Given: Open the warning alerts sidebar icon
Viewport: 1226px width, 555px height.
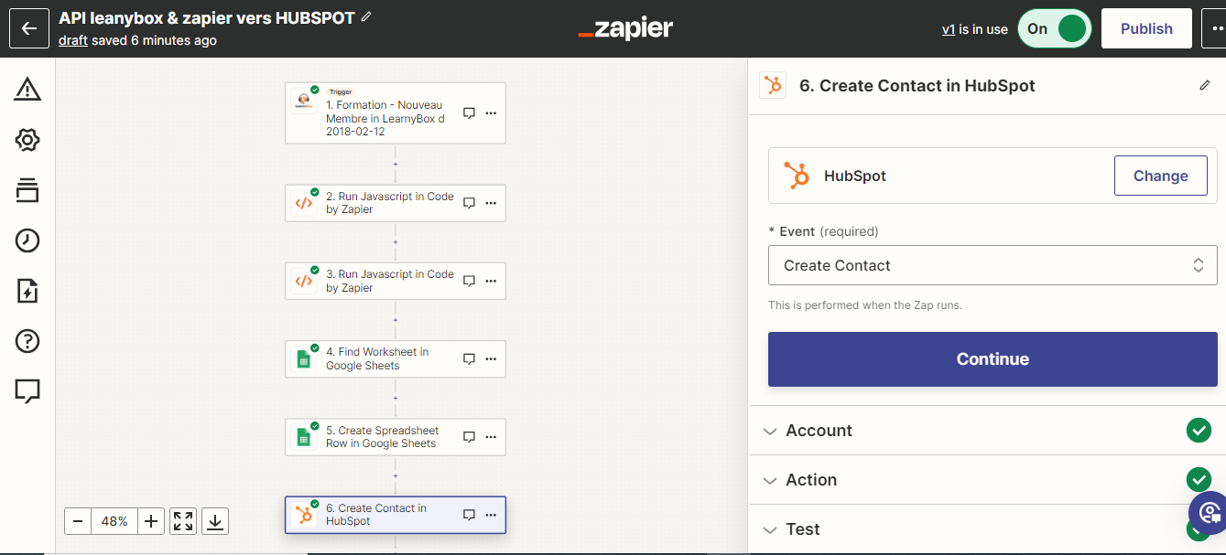Looking at the screenshot, I should coord(27,90).
